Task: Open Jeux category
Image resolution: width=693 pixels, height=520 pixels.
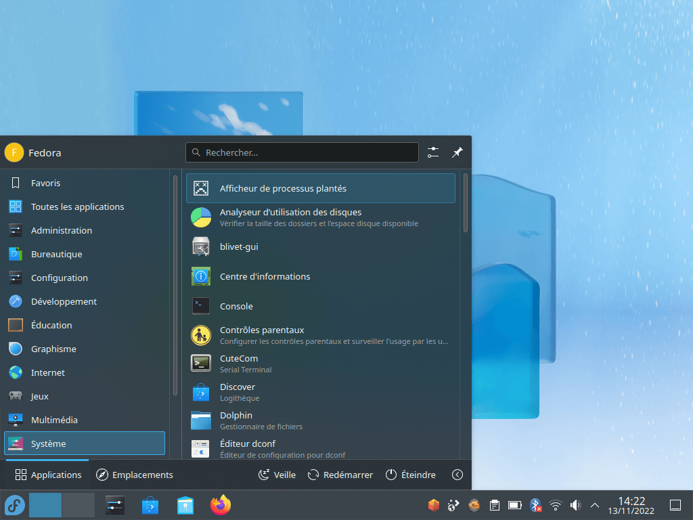Action: pos(85,396)
